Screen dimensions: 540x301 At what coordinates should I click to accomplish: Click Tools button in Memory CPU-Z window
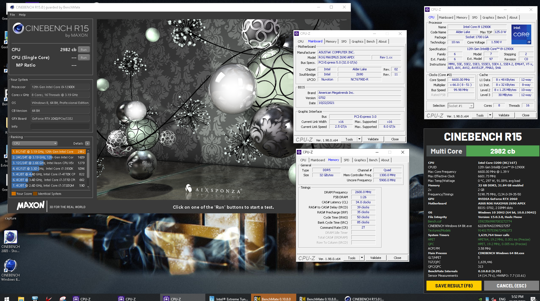352,258
